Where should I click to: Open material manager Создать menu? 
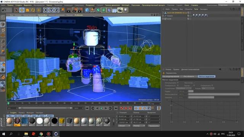coord(13,113)
